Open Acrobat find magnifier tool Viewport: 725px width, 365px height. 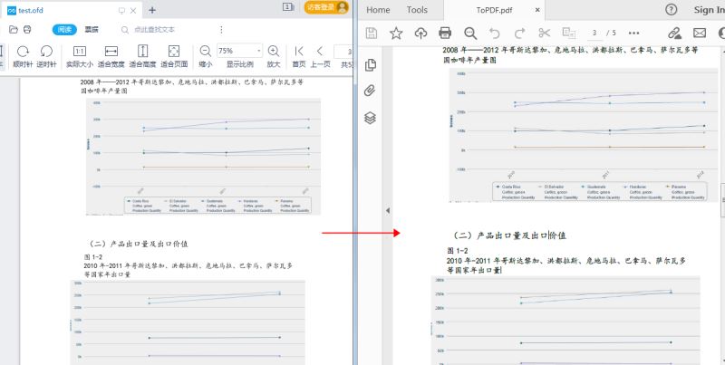(470, 33)
